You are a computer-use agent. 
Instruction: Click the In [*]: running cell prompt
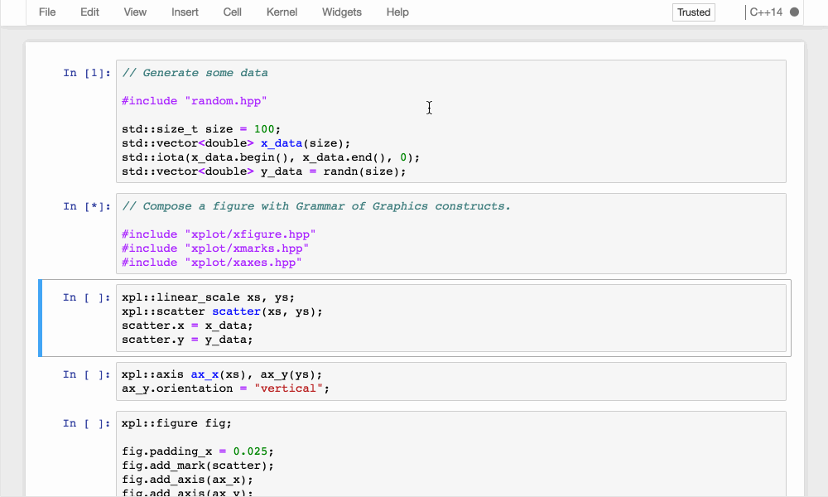pos(87,206)
